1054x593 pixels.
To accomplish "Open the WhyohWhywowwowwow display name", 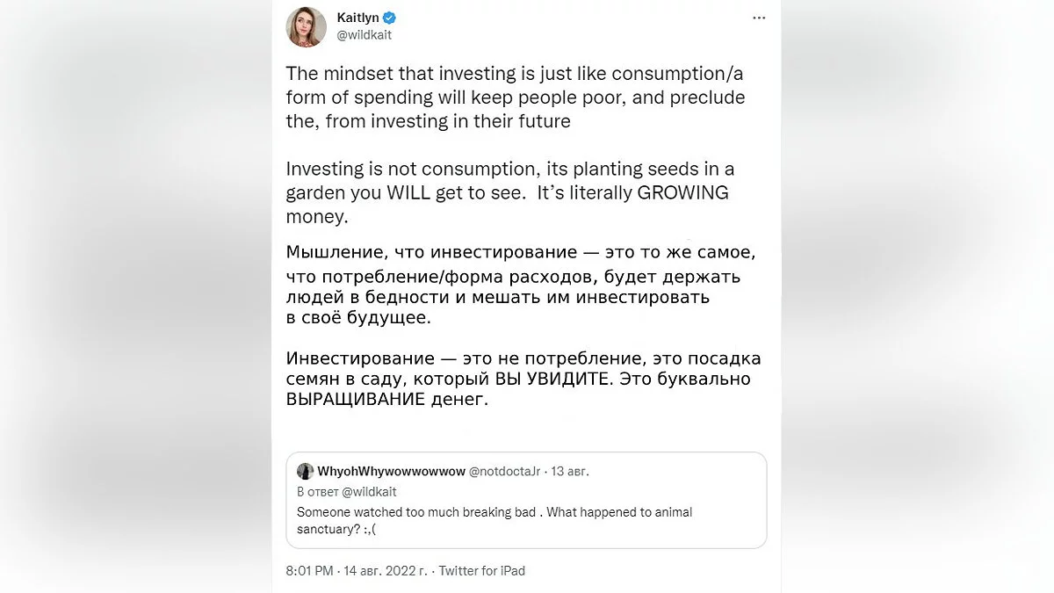I will point(392,472).
